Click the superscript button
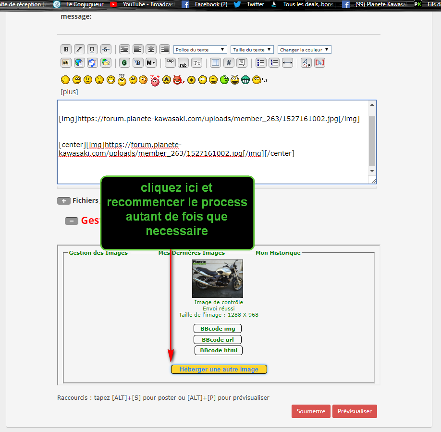Viewport: 441px width, 432px height. [170, 62]
